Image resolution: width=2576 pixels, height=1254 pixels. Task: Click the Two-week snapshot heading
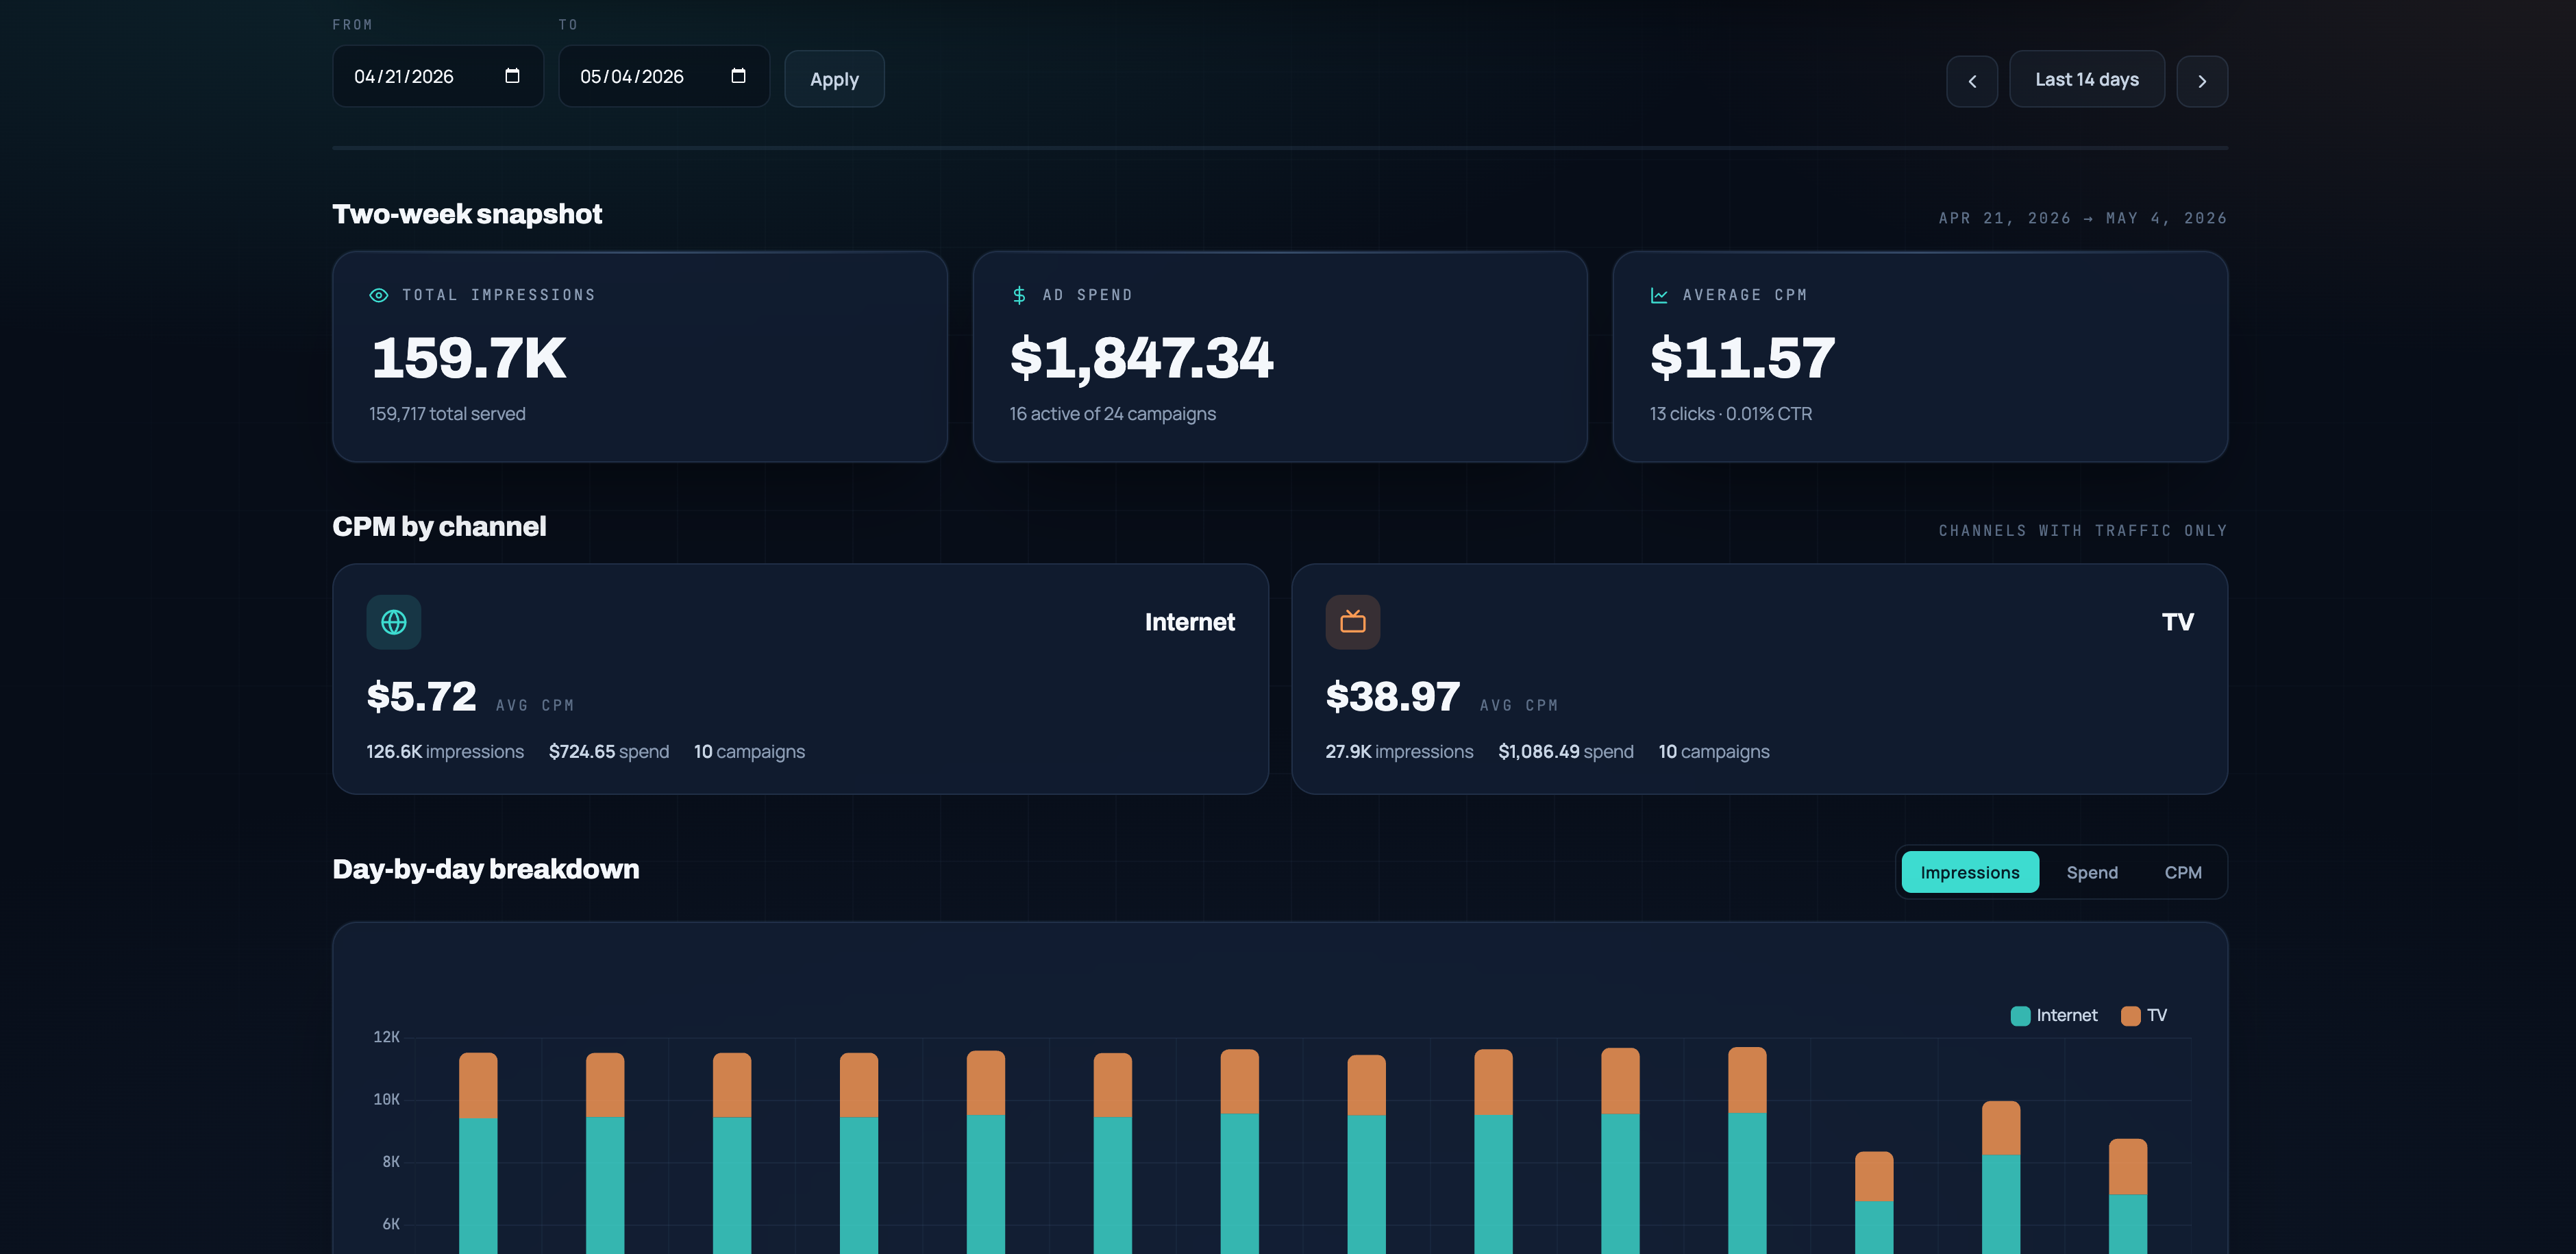(x=467, y=214)
